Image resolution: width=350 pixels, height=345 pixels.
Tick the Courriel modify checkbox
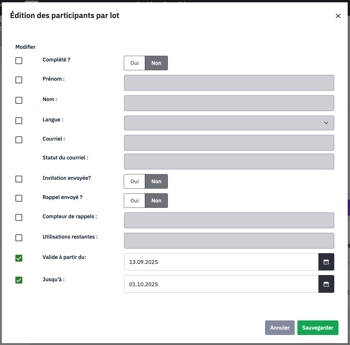coord(19,140)
